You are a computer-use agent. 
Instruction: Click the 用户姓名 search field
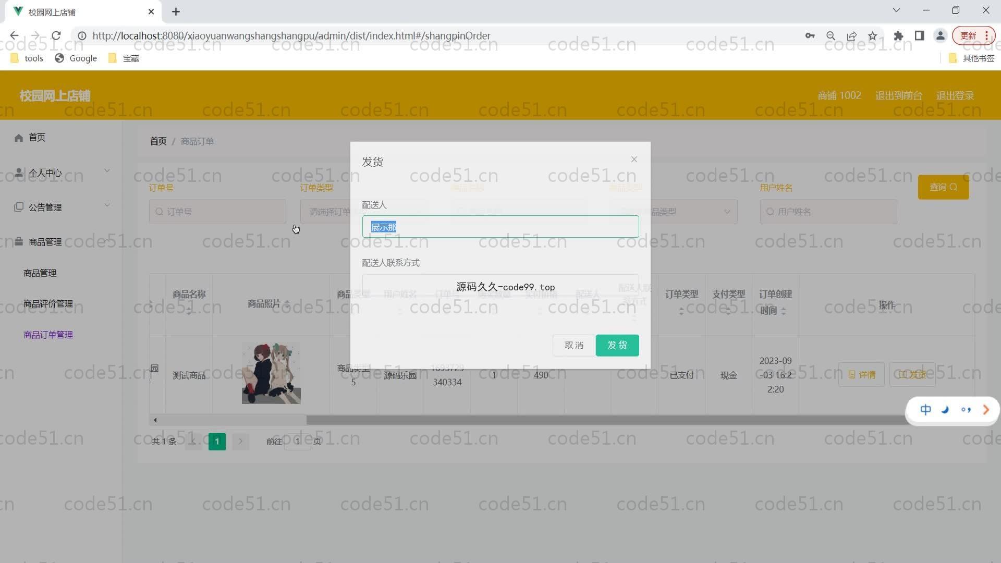pos(828,212)
